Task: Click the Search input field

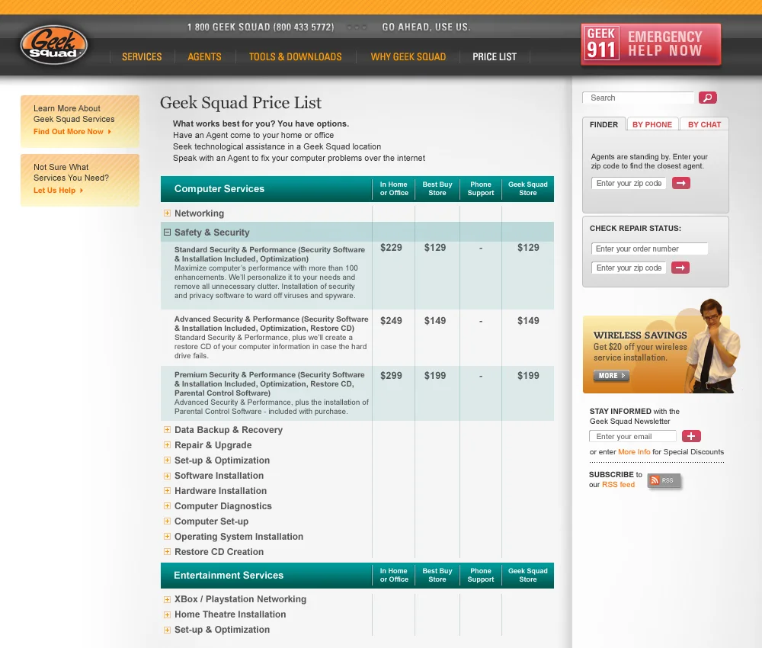Action: point(638,98)
